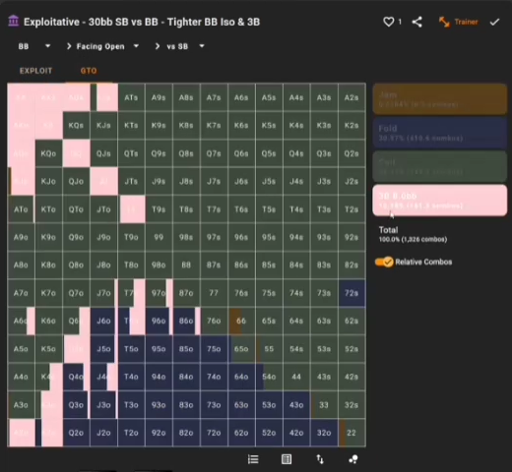
Task: Click the 88 hand cell
Action: point(186,265)
